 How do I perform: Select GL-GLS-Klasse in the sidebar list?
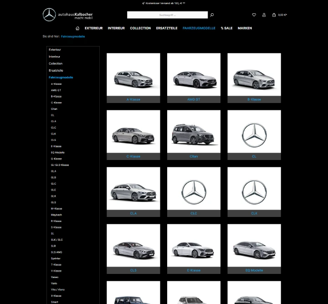click(x=60, y=165)
